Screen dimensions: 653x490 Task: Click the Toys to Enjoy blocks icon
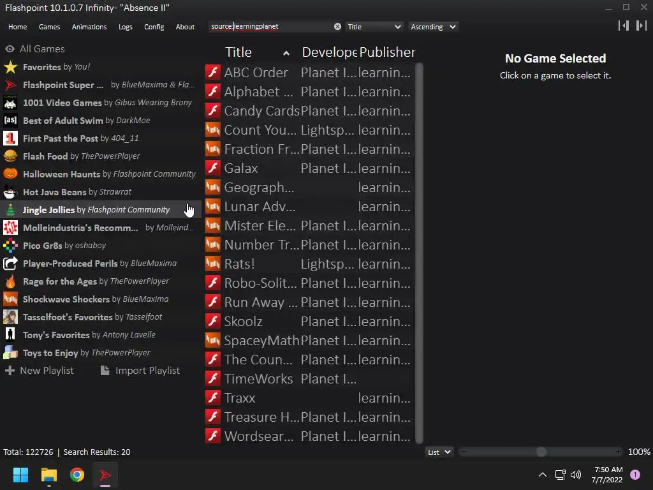[10, 353]
